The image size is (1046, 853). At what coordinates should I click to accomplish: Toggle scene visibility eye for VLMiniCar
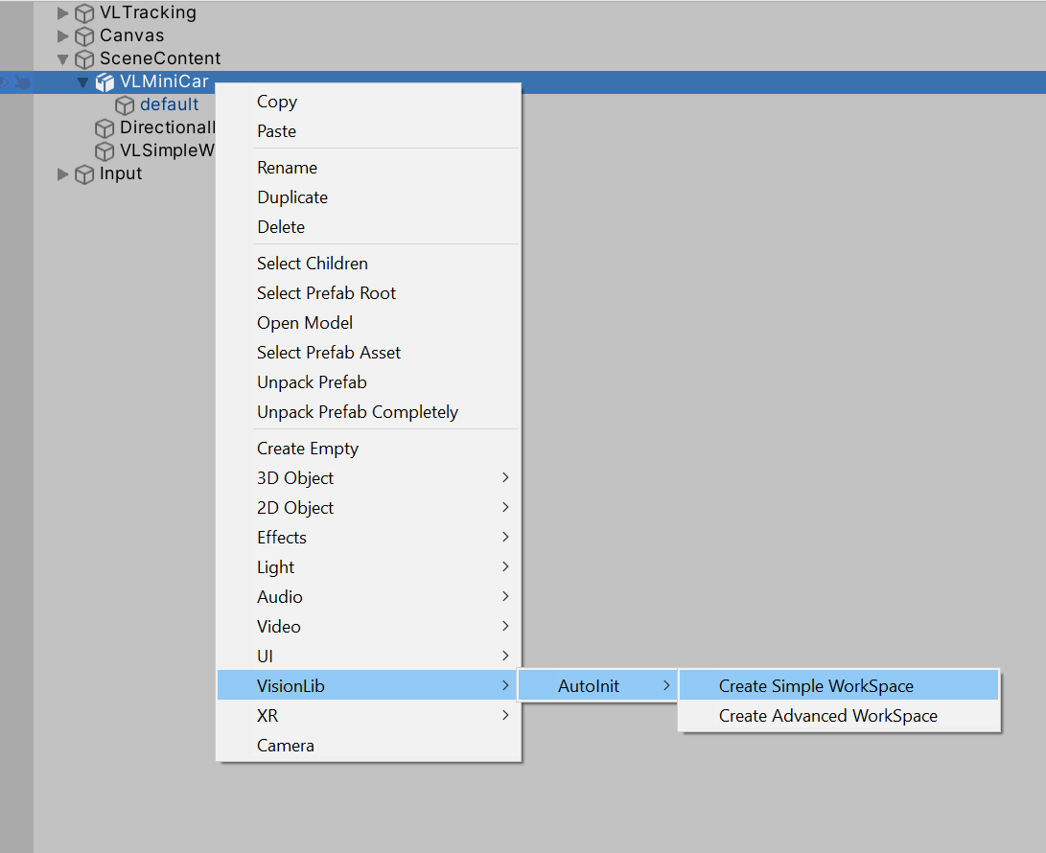(x=4, y=82)
